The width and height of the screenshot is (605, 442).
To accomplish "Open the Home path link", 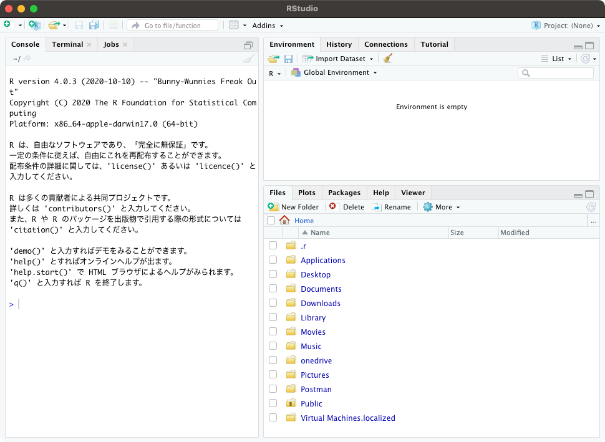I will (x=304, y=221).
